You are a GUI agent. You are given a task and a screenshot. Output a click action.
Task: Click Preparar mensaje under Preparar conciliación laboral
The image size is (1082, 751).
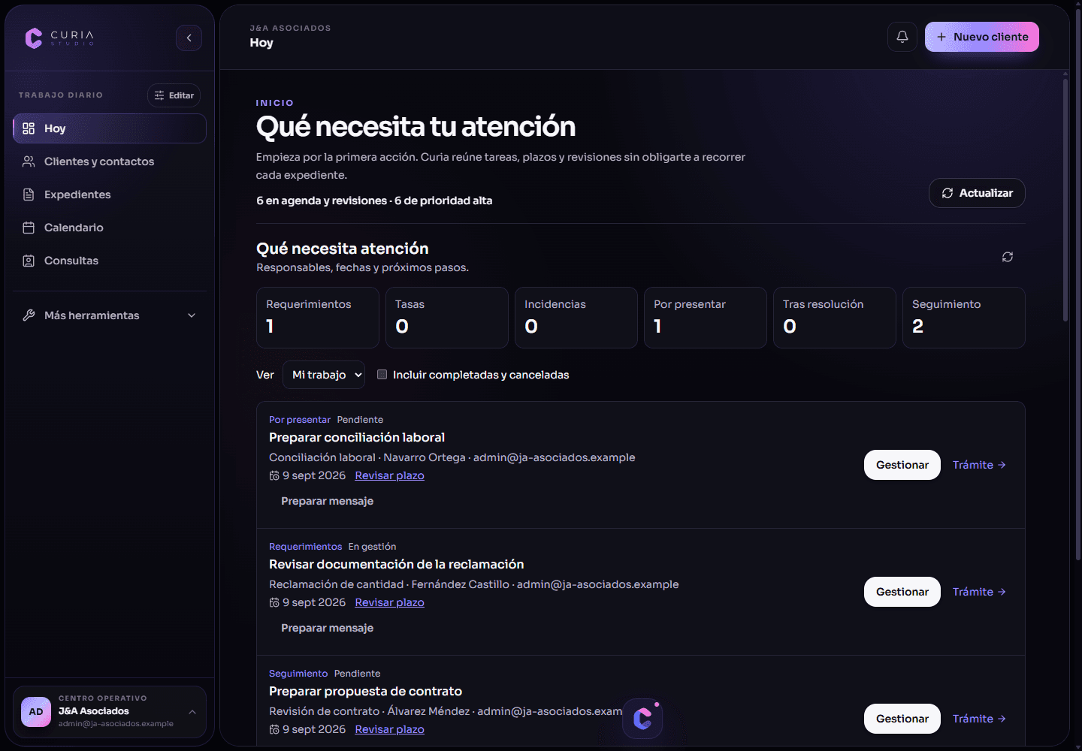(x=327, y=501)
